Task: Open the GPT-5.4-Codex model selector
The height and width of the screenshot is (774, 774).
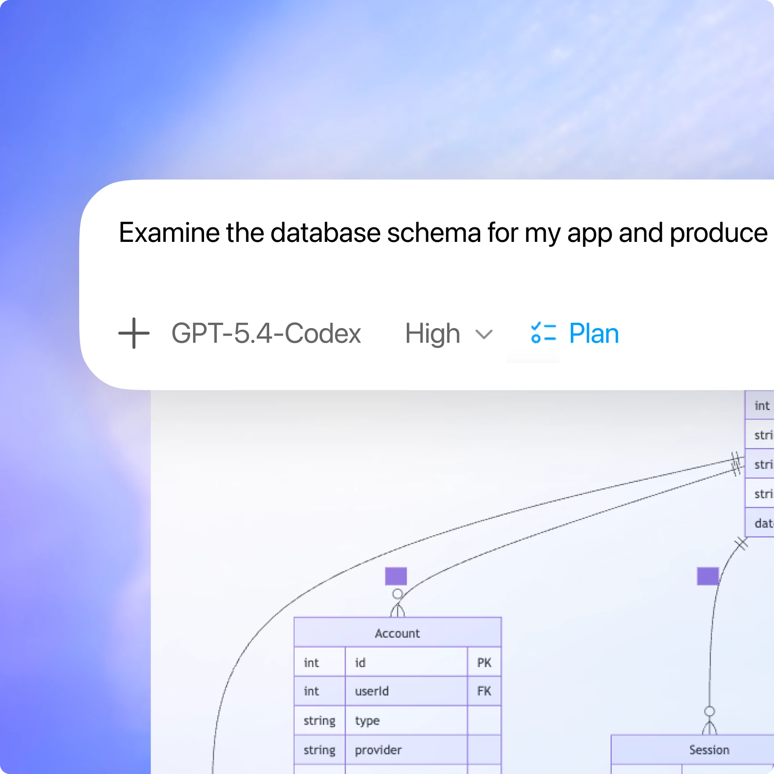Action: 266,333
